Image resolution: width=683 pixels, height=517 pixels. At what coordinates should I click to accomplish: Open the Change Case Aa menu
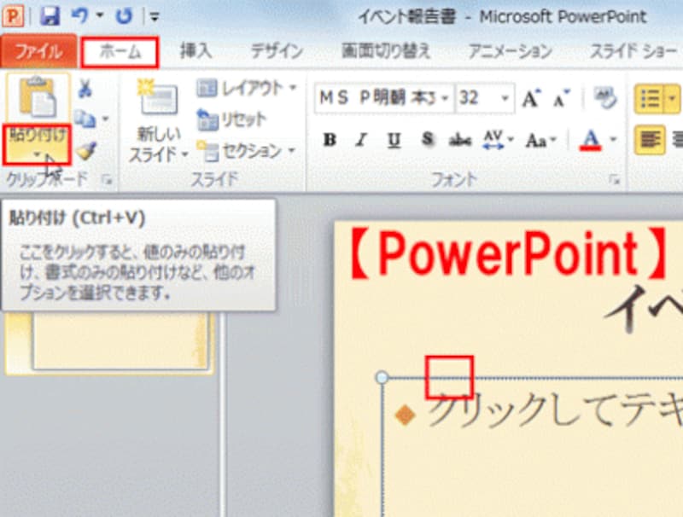pyautogui.click(x=541, y=140)
